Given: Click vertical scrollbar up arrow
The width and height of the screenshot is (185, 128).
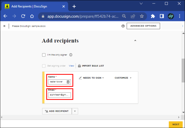Looking at the screenshot, I should coord(183,33).
